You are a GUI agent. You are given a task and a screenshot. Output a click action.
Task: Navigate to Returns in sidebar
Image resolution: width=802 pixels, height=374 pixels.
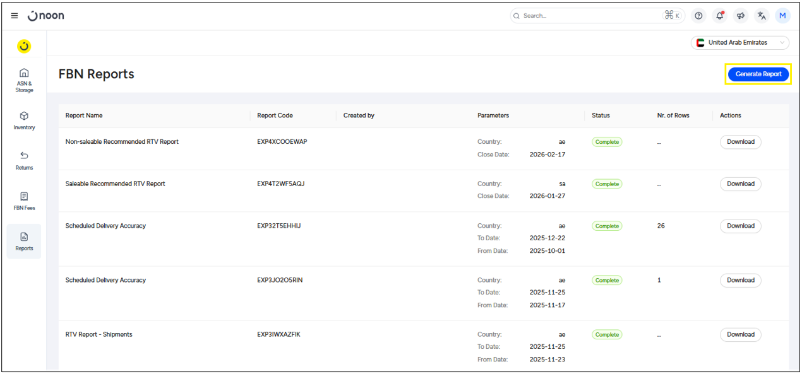click(24, 160)
